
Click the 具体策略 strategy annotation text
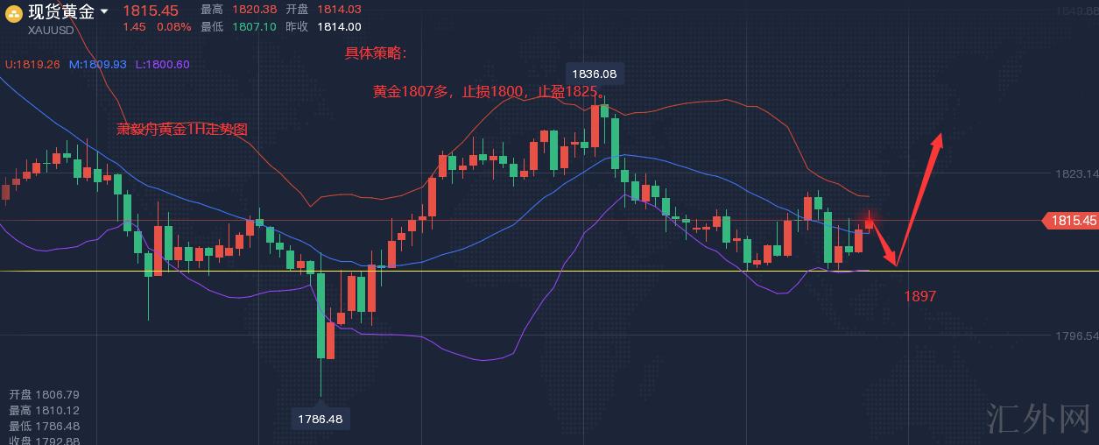point(376,53)
